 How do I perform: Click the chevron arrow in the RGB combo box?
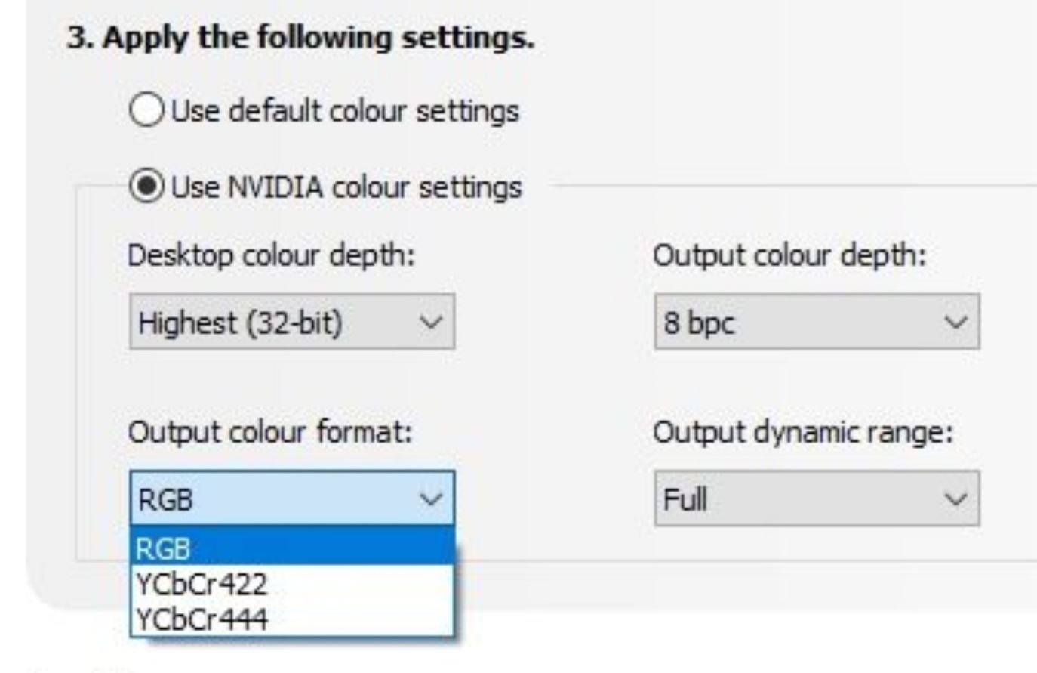[430, 499]
